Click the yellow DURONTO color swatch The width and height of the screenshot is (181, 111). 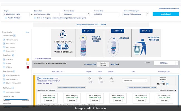pos(28,59)
